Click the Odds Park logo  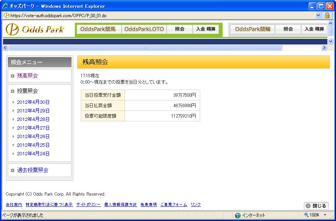[x=35, y=29]
